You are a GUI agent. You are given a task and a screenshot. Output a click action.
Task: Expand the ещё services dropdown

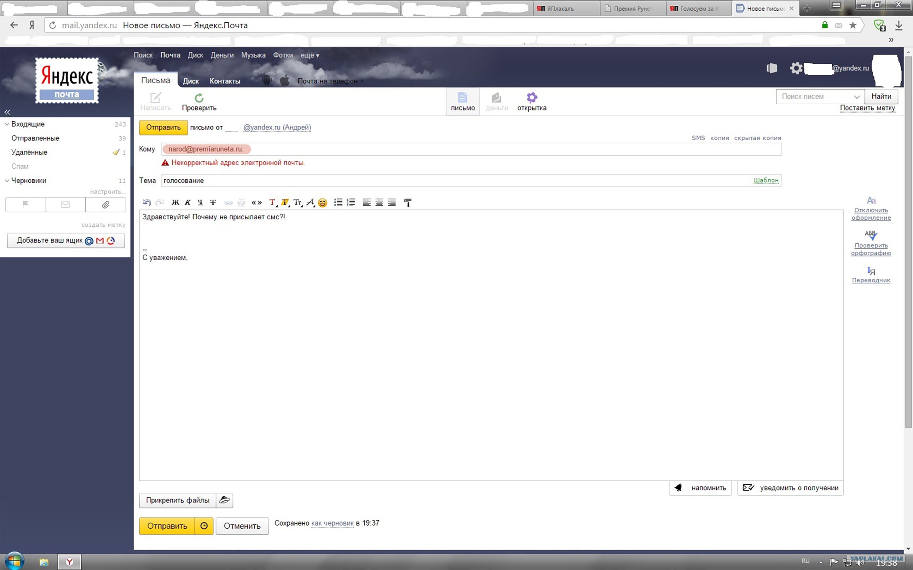pyautogui.click(x=310, y=55)
